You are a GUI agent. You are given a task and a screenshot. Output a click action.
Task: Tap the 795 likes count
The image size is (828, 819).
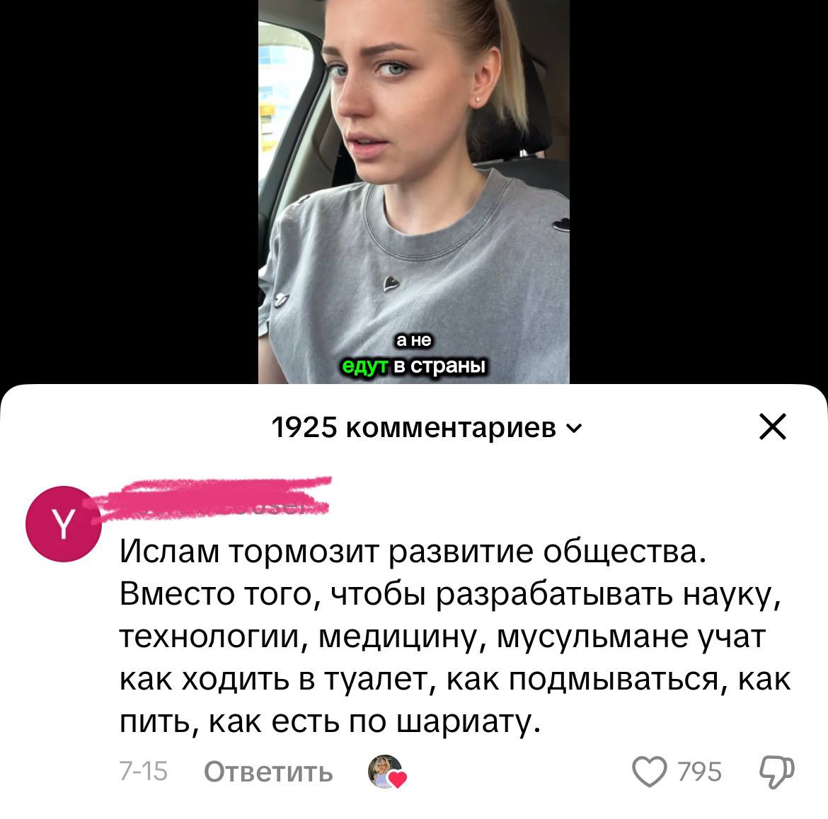click(x=699, y=772)
